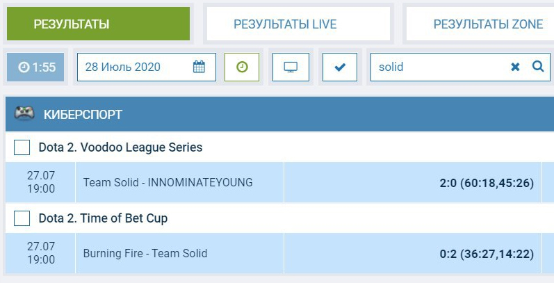Click the 0:2 (36:27,14:22) score

click(x=486, y=254)
